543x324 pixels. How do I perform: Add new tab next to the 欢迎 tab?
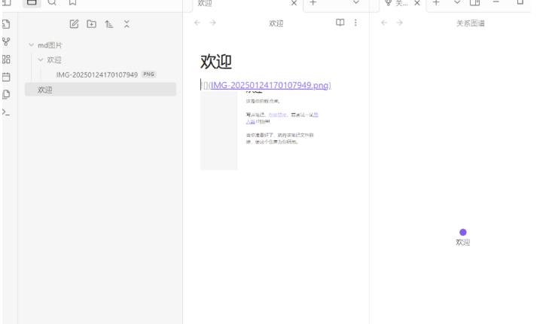tap(313, 2)
